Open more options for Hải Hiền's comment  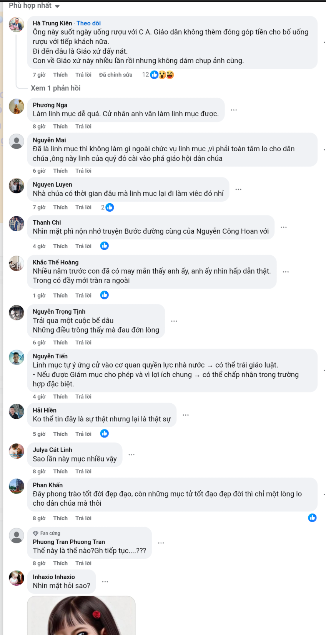tap(186, 415)
